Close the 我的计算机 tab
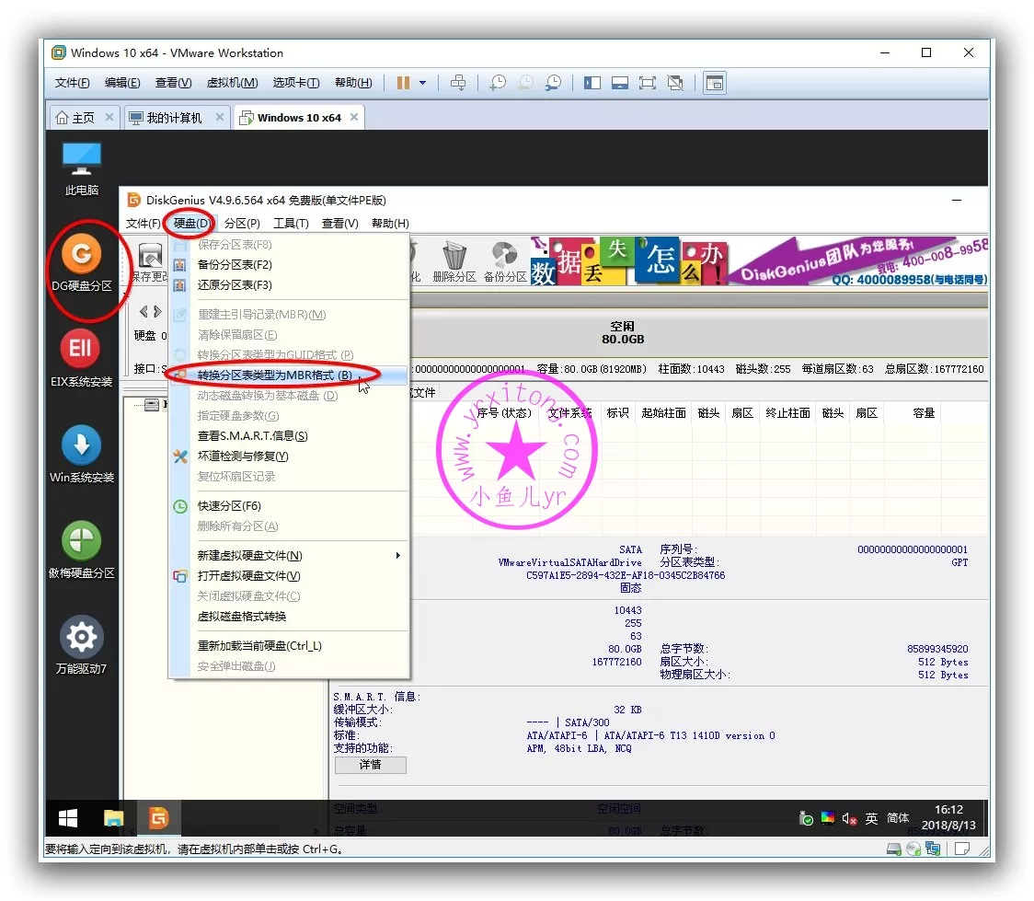 (220, 117)
